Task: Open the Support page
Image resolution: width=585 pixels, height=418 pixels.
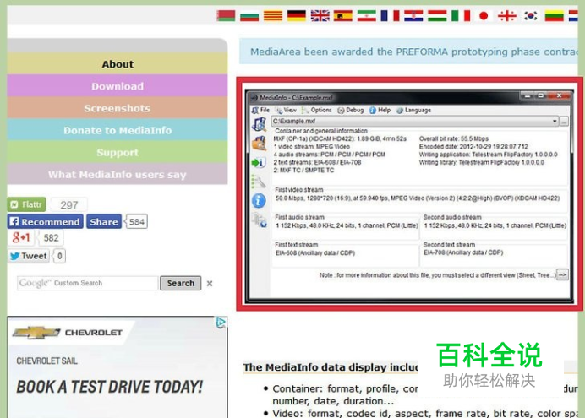Action: pyautogui.click(x=118, y=152)
